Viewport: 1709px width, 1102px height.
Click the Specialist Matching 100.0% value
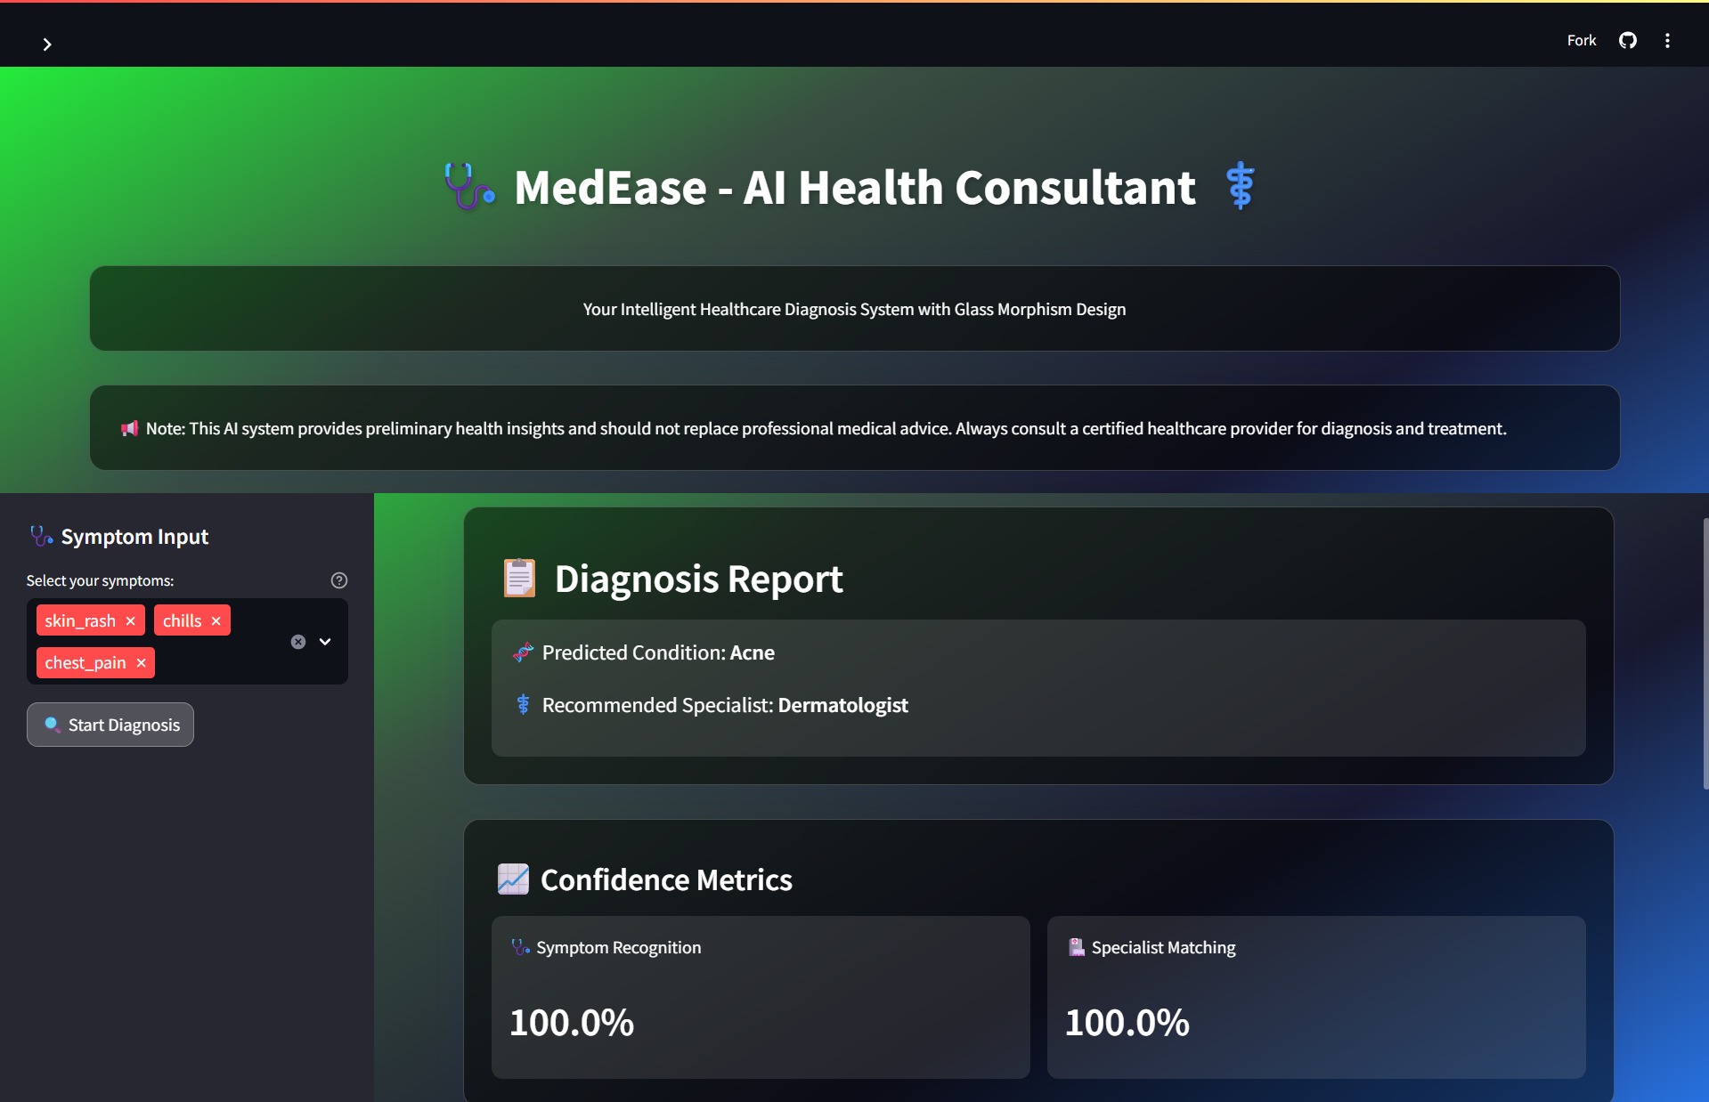[1127, 1022]
